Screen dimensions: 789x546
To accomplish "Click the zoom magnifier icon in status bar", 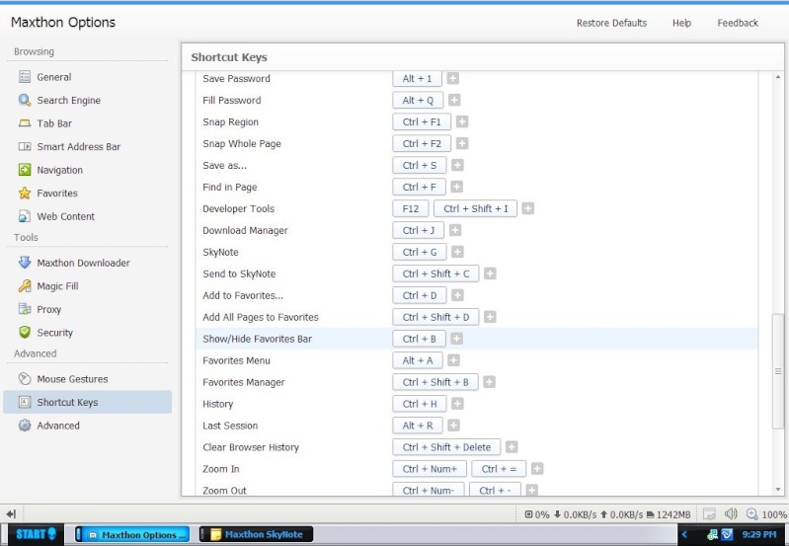I will 751,513.
